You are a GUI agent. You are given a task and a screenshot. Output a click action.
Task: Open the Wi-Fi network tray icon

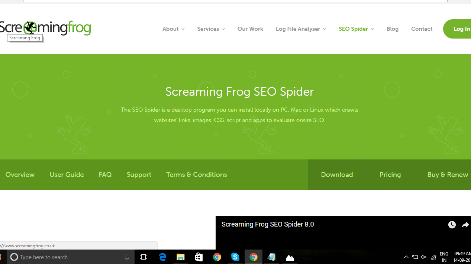pyautogui.click(x=433, y=257)
